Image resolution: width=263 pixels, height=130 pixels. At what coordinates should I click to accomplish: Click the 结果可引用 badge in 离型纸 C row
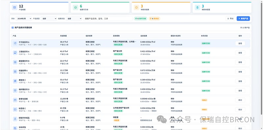coord(206,81)
